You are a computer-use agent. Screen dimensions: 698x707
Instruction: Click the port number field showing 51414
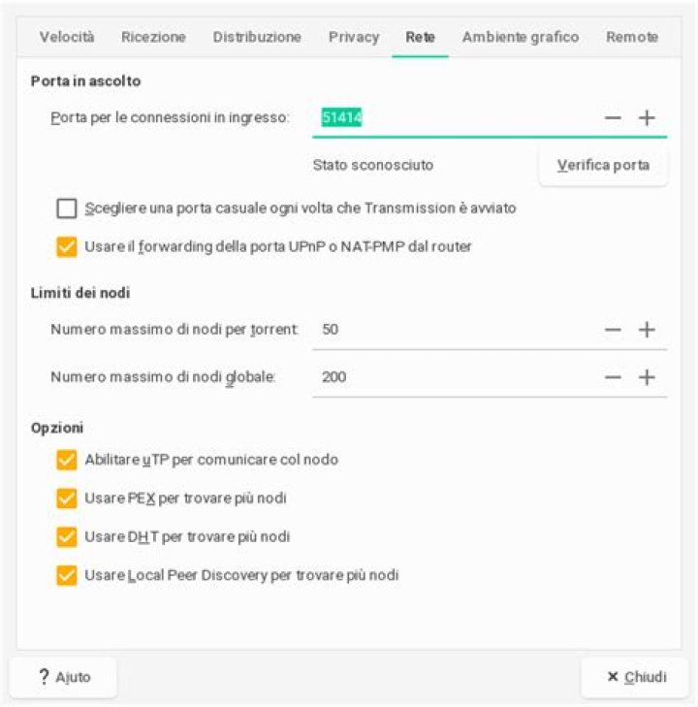click(455, 118)
